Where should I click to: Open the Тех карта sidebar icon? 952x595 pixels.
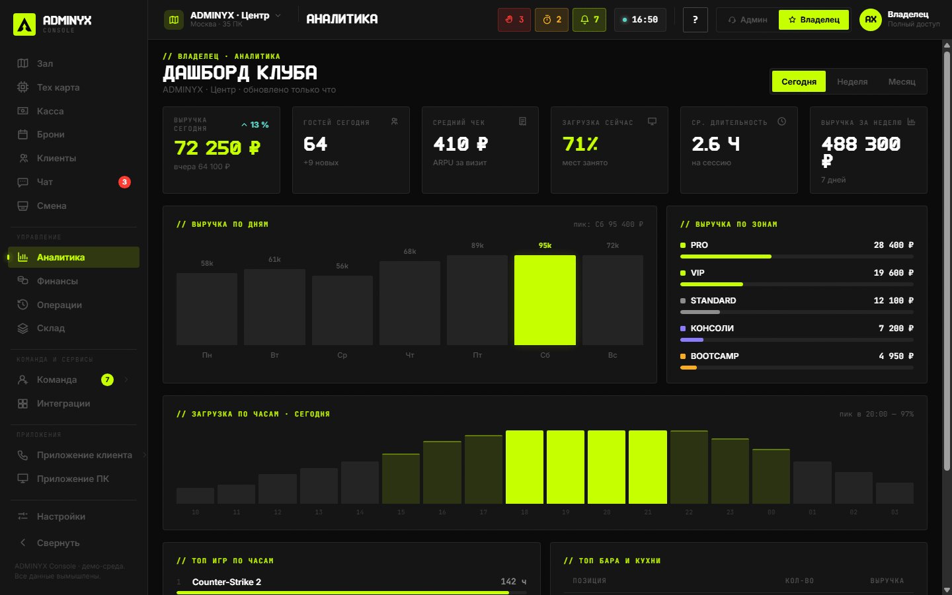(23, 87)
